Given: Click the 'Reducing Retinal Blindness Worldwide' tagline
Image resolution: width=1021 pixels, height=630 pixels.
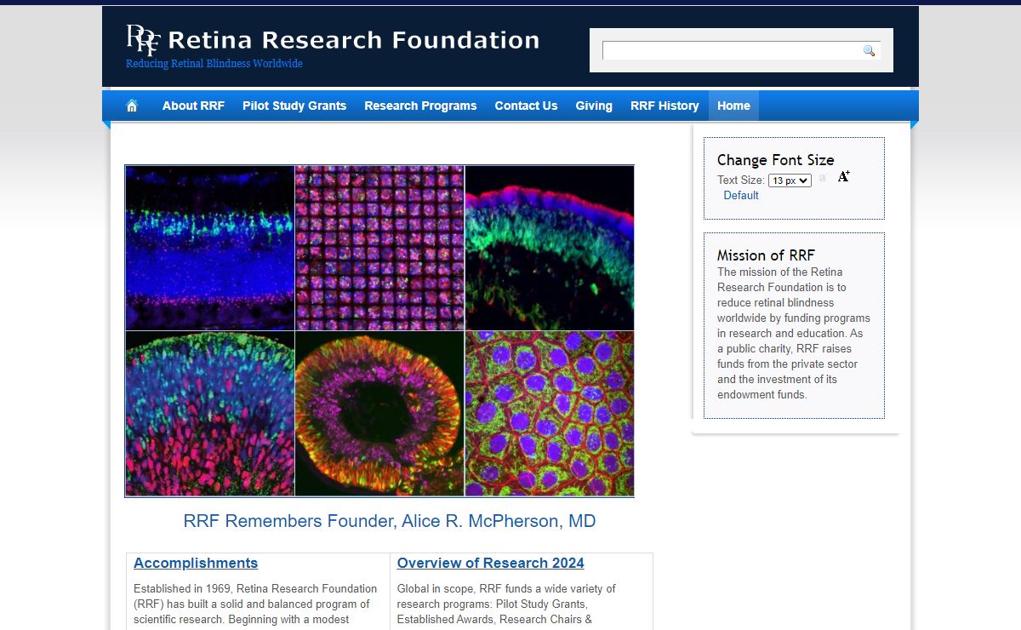Looking at the screenshot, I should point(214,64).
